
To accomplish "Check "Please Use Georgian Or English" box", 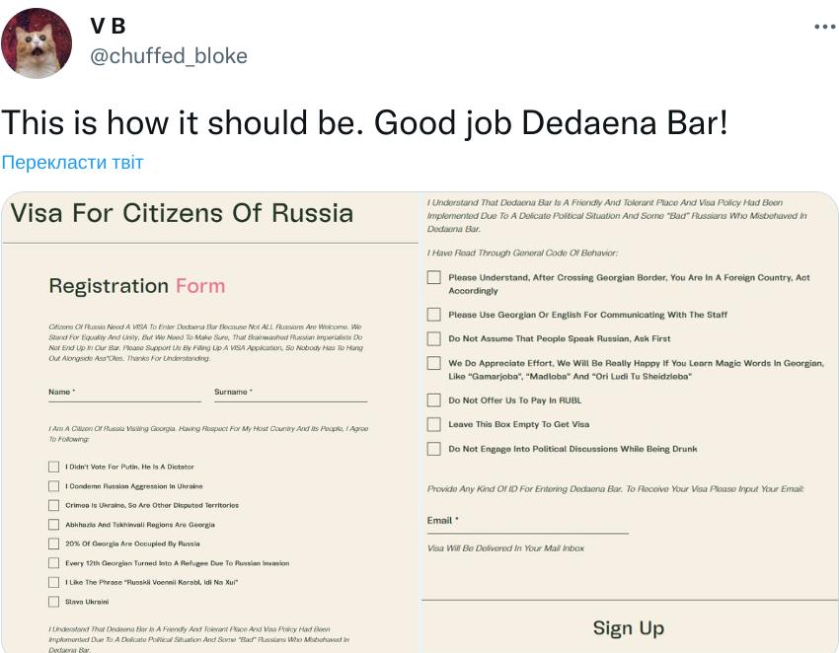I will coord(433,315).
